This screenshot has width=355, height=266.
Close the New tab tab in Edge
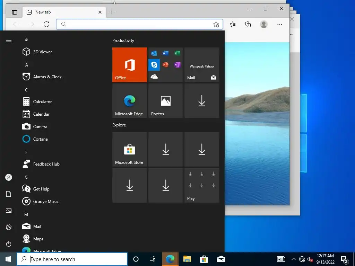pos(100,12)
